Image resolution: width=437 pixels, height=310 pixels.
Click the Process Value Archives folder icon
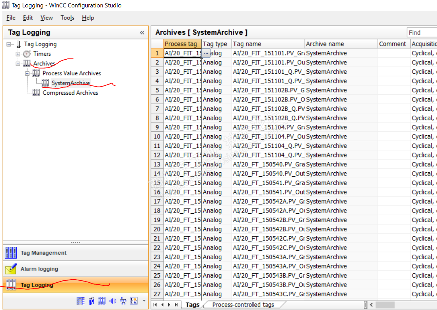tap(36, 73)
